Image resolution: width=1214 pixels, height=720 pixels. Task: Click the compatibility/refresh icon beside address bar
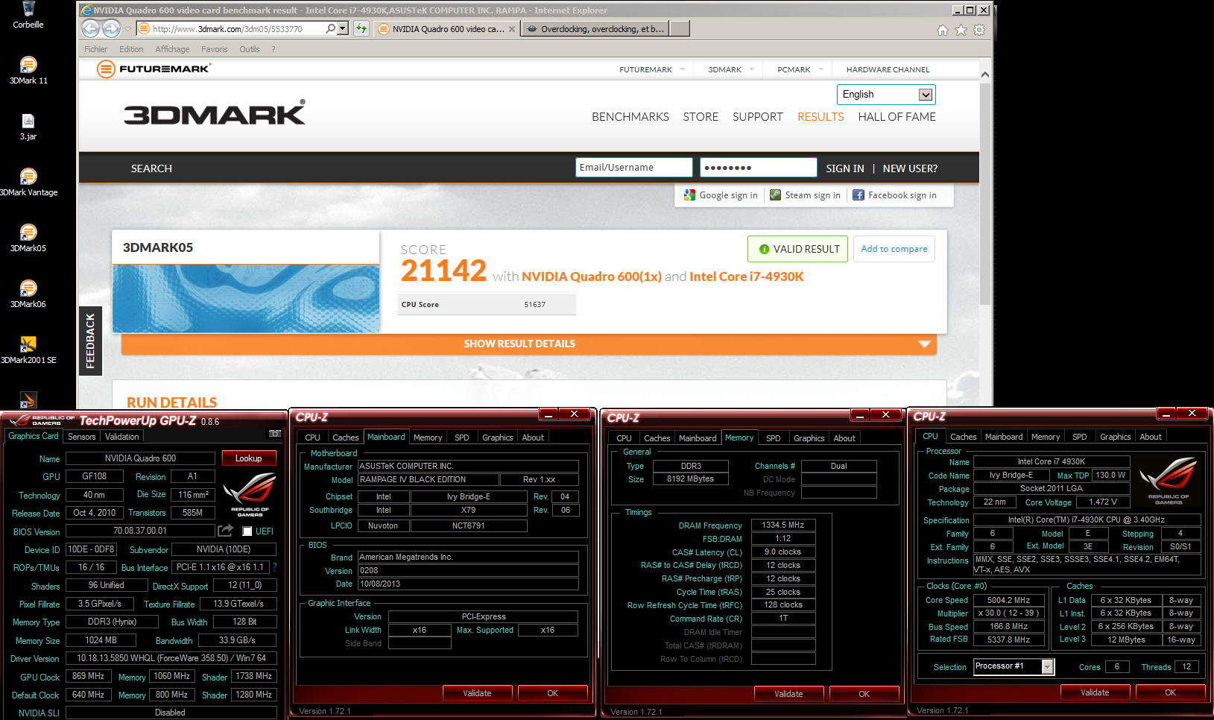(361, 29)
